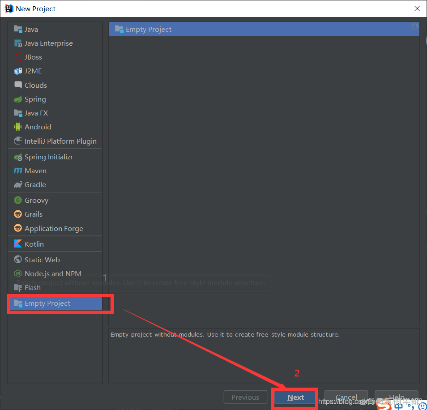Pick the JBoss project icon
This screenshot has width=427, height=410.
tap(18, 57)
